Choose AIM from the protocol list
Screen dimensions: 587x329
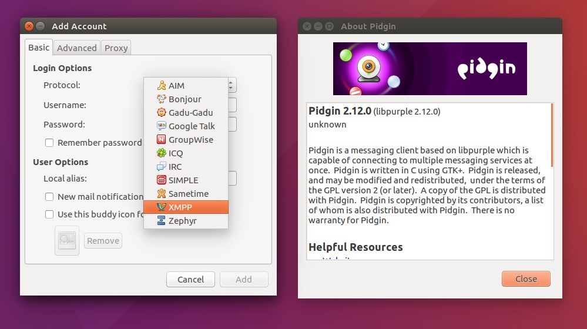click(186, 86)
